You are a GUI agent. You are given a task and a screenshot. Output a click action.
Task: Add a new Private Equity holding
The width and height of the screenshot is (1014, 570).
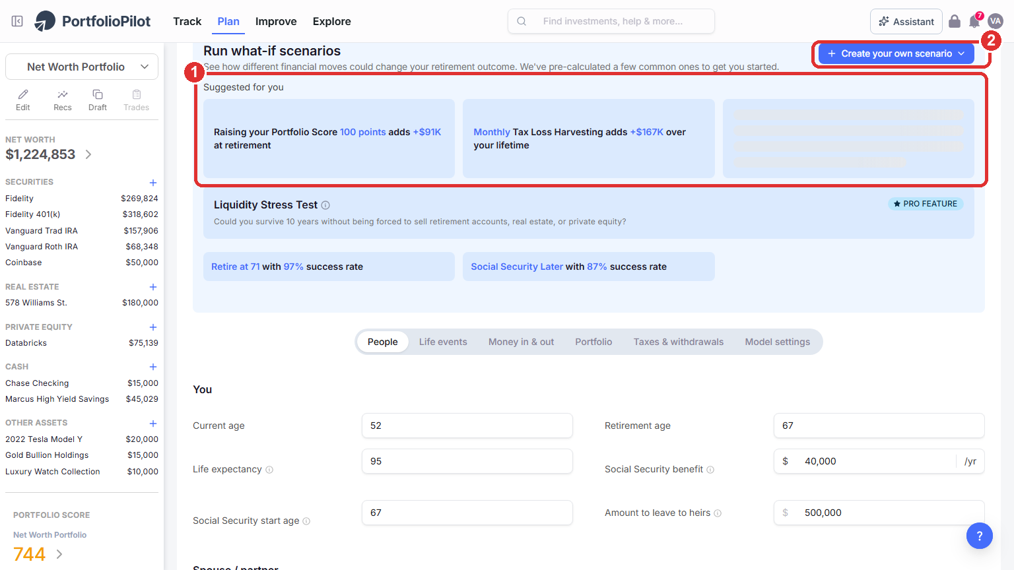(x=153, y=327)
